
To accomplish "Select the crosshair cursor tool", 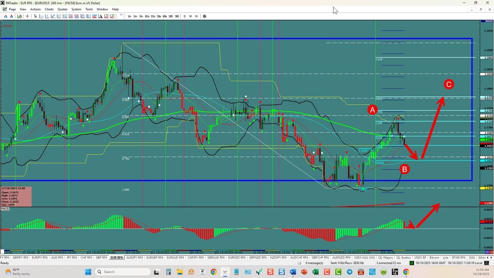I will (27, 16).
